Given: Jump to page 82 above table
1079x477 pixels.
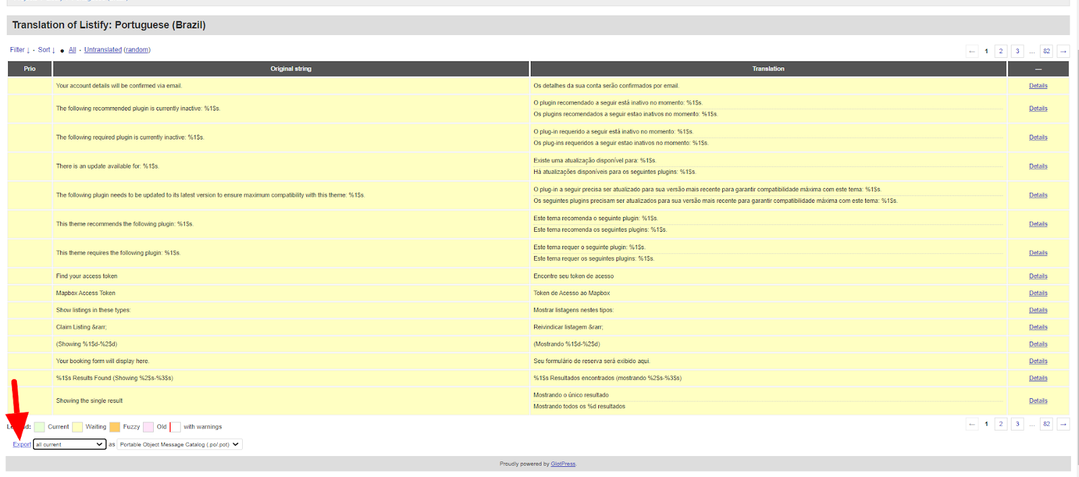Looking at the screenshot, I should [1047, 51].
